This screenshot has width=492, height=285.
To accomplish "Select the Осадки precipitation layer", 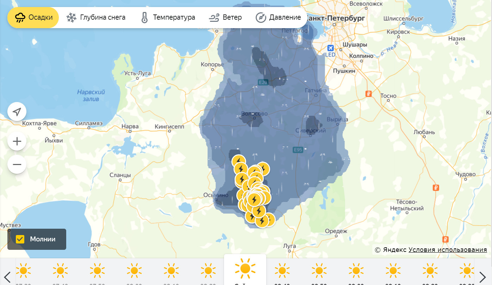I will click(x=33, y=18).
